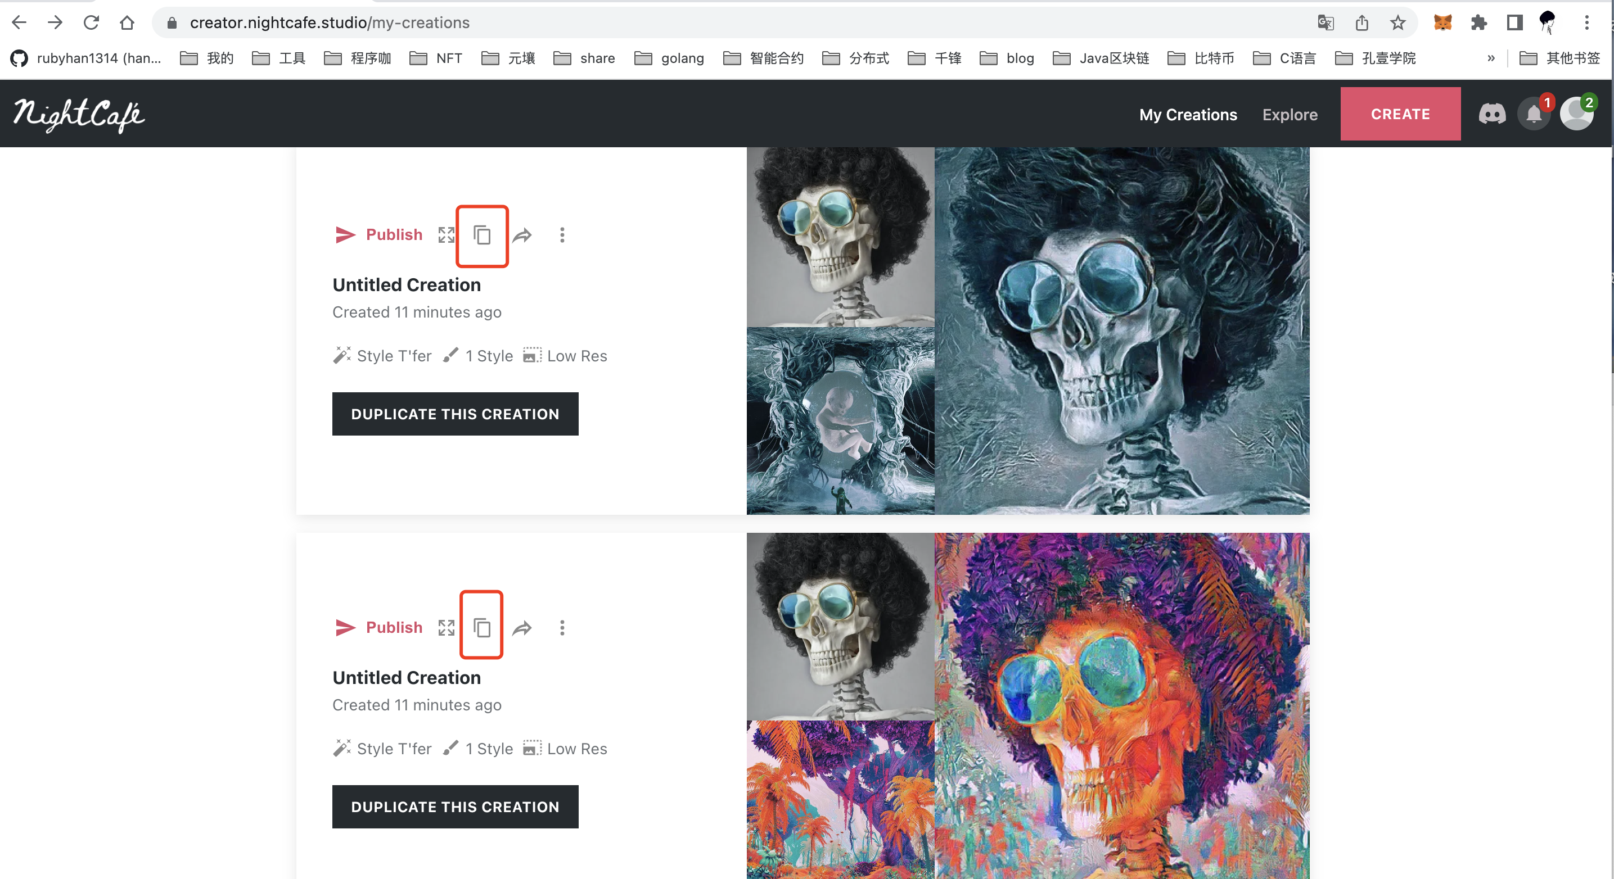Click the notifications bell icon with badge
Screen dimensions: 1614x879
pyautogui.click(x=1535, y=114)
